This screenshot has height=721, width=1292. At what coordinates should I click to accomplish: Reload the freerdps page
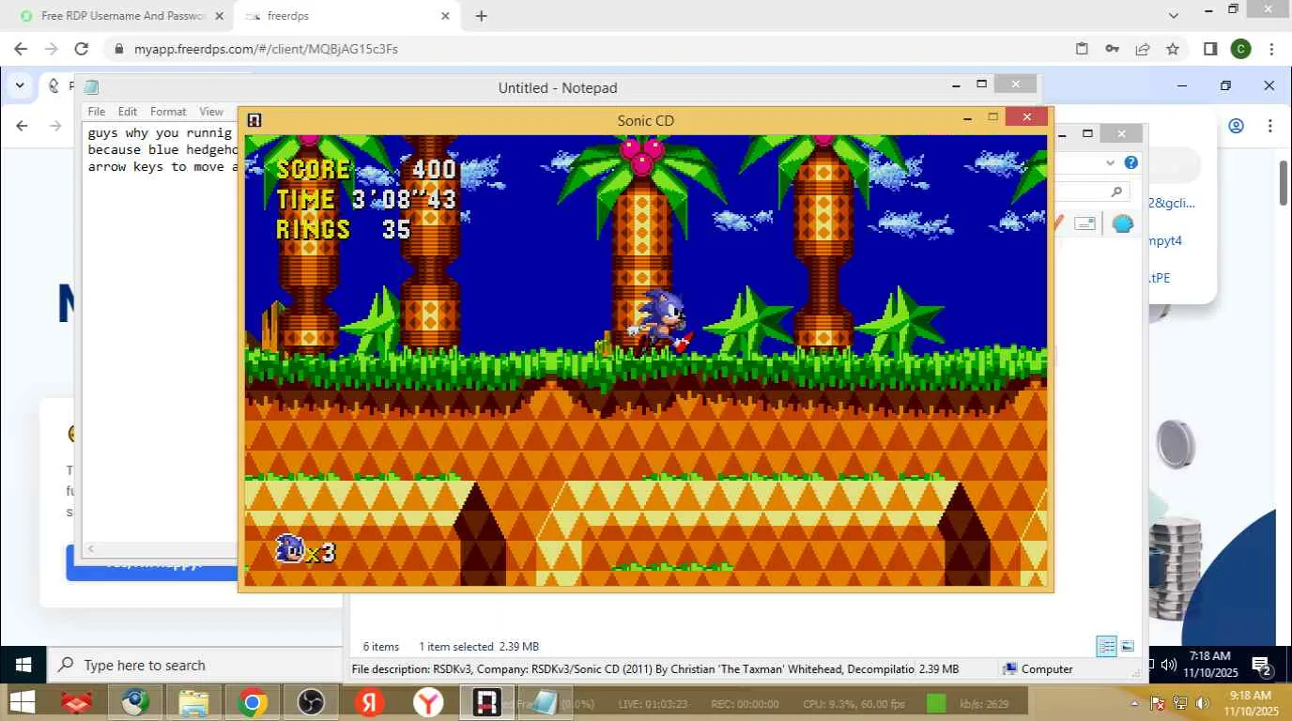(x=82, y=49)
